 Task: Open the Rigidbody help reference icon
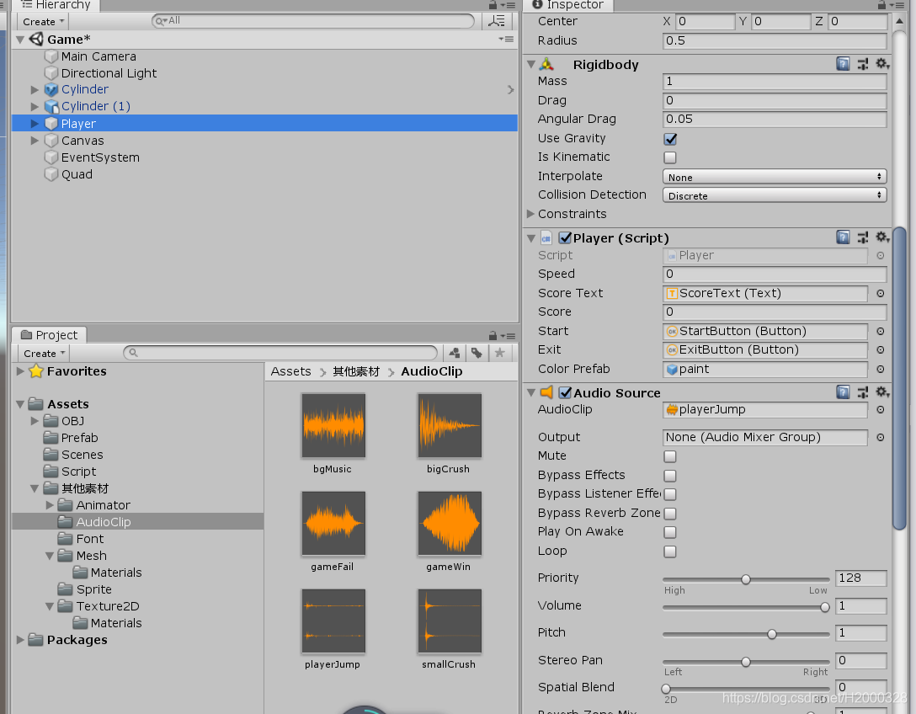pos(843,64)
